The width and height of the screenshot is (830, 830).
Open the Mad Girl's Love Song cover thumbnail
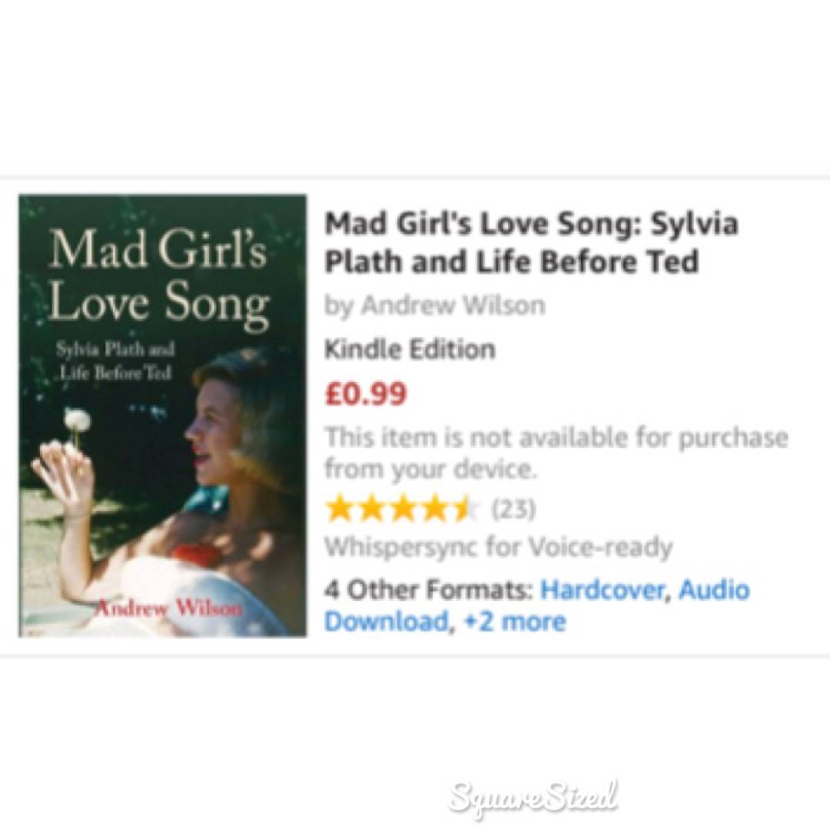click(162, 416)
